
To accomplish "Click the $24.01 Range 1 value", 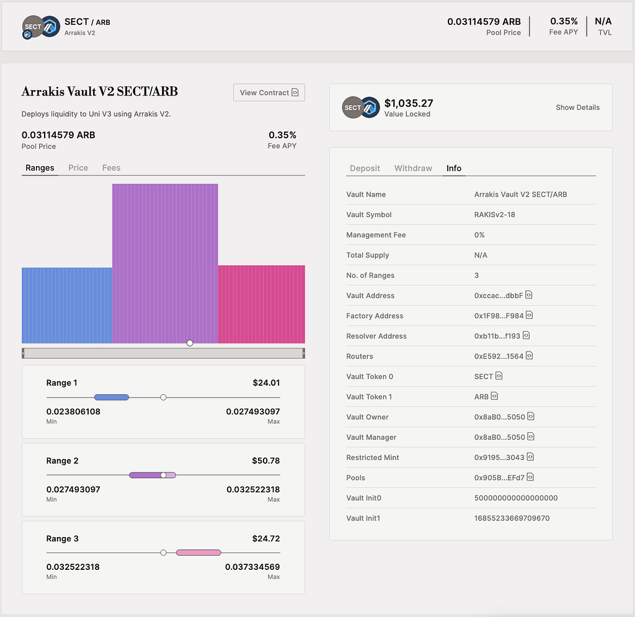I will (x=266, y=383).
